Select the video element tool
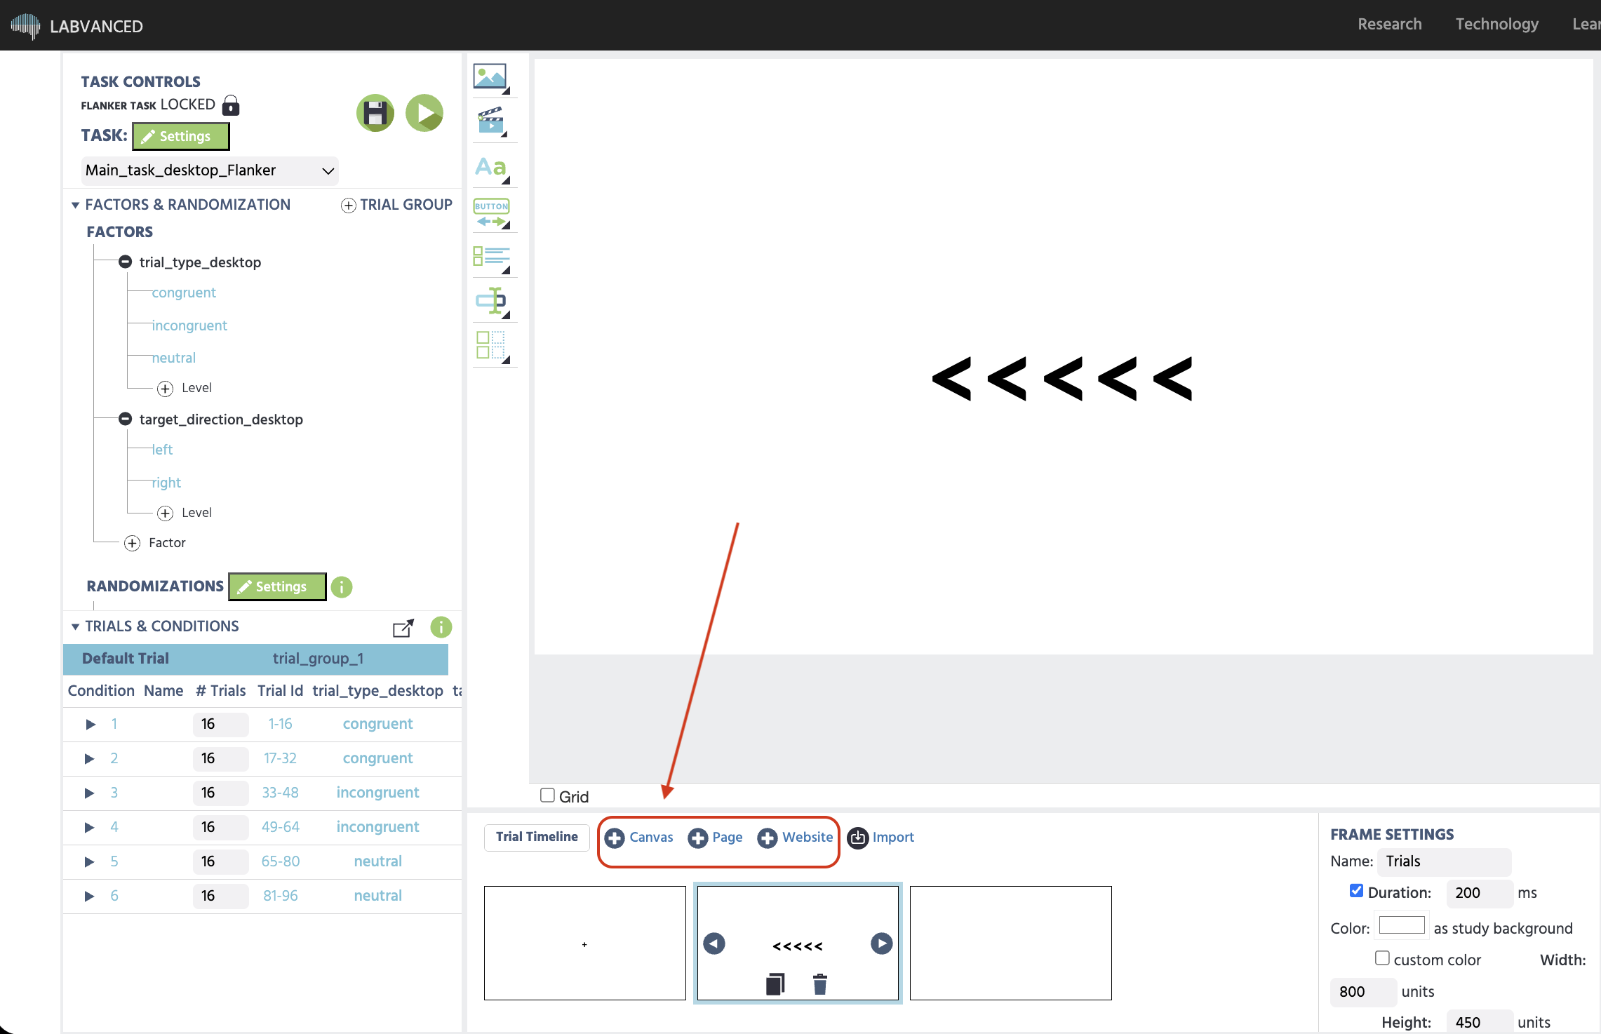 [491, 122]
